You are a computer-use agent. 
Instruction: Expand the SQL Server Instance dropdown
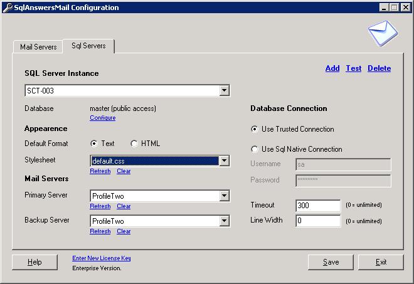[225, 91]
